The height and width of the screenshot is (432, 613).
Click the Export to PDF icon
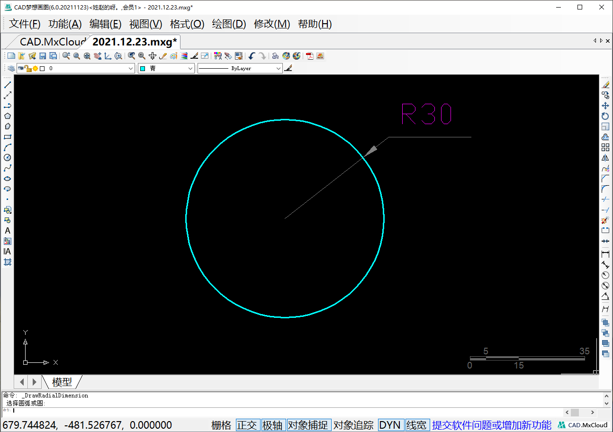(310, 56)
